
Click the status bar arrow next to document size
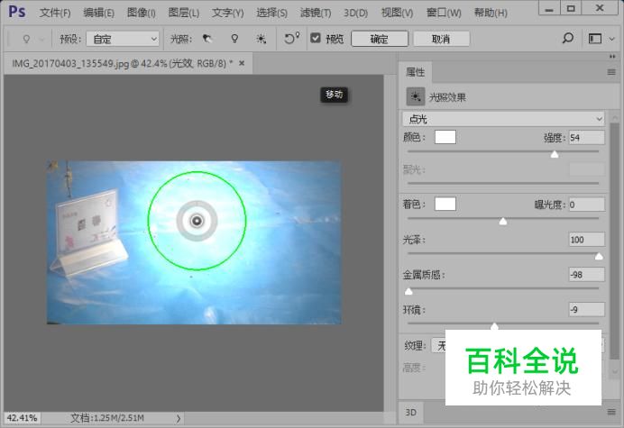tap(179, 418)
